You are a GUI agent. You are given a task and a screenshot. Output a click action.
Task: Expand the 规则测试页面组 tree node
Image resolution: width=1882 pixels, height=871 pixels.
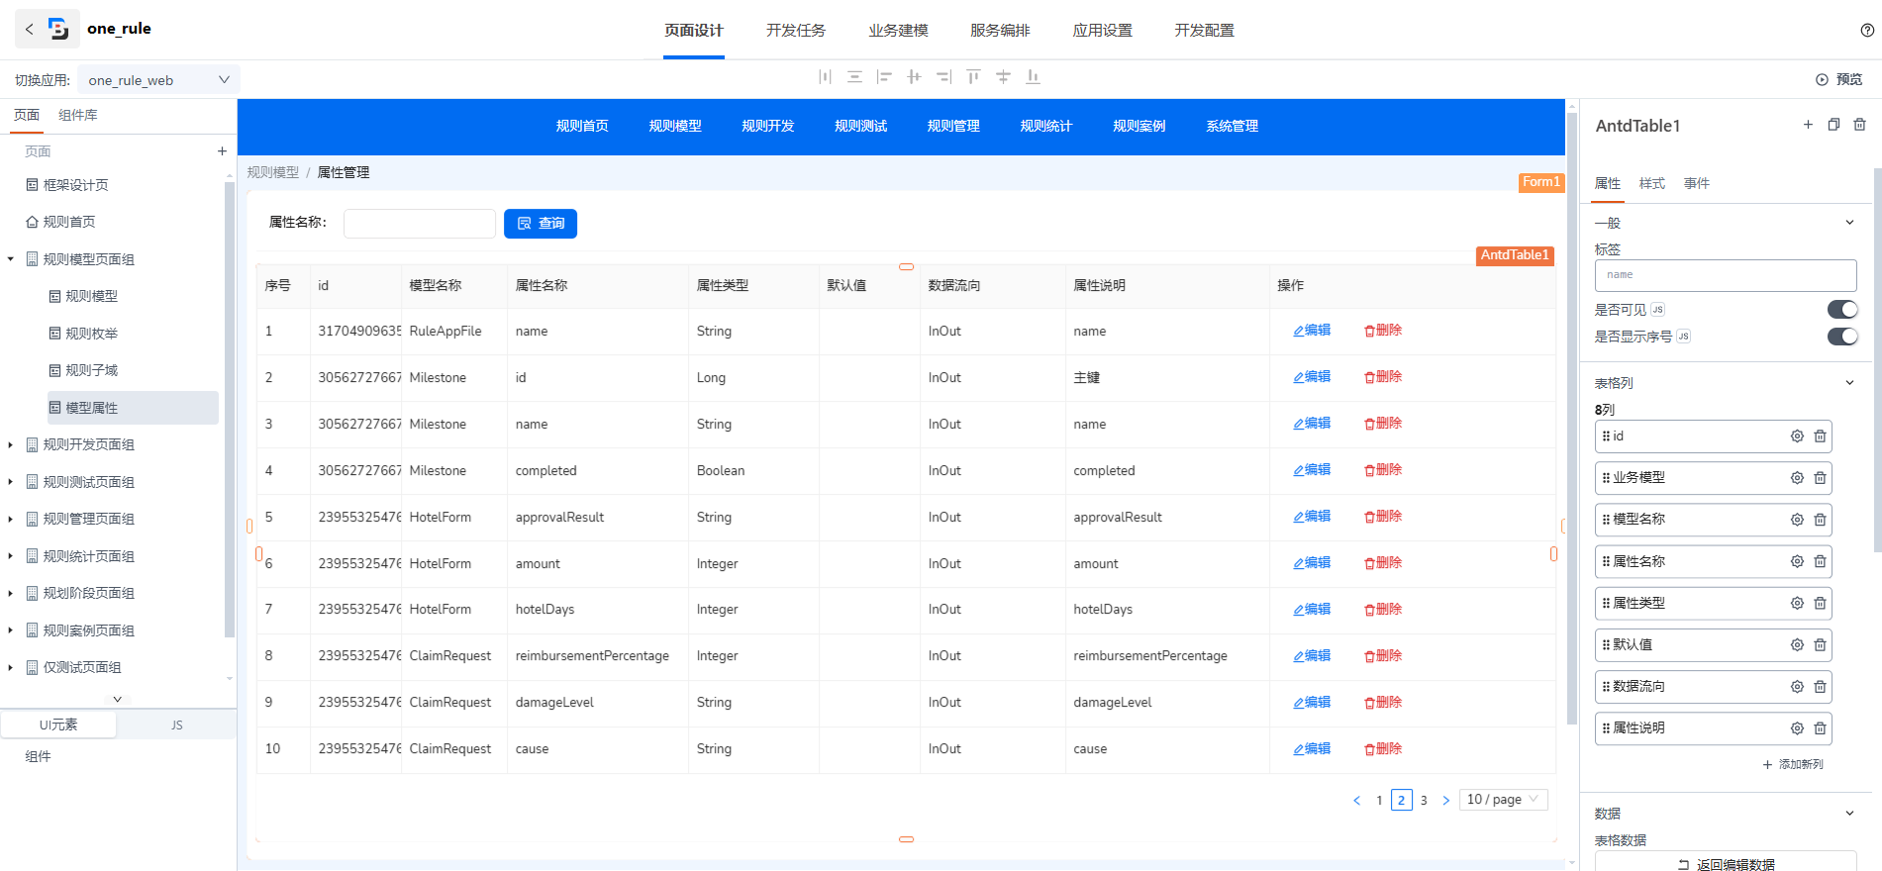[x=11, y=482]
